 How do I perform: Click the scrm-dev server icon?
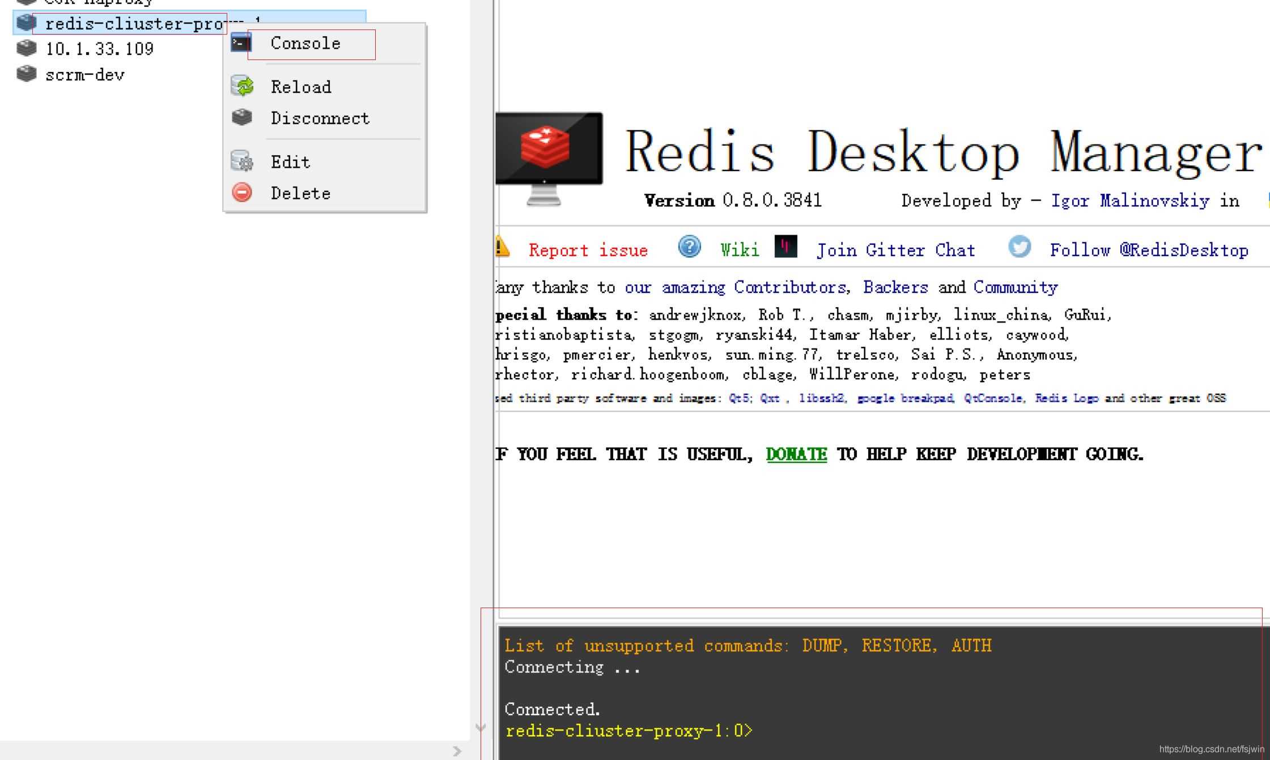click(26, 74)
